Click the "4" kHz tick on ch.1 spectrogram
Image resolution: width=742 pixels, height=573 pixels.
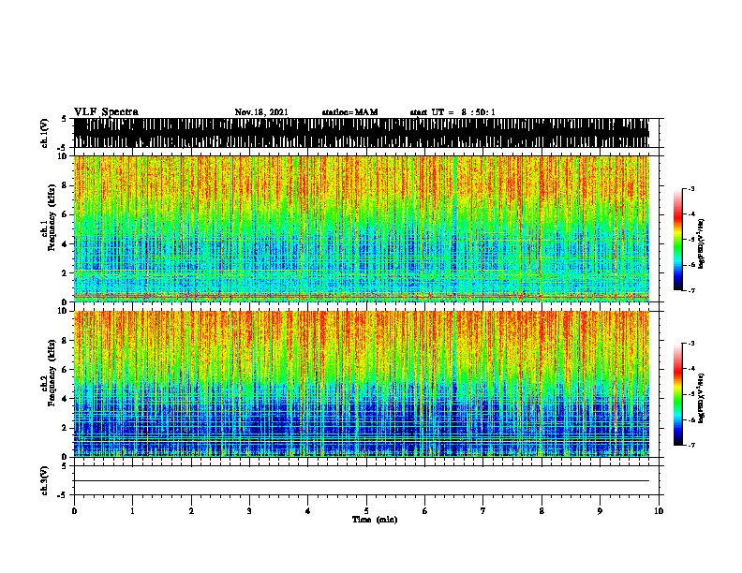point(66,244)
